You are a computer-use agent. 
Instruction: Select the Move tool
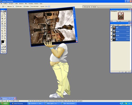point(5,14)
